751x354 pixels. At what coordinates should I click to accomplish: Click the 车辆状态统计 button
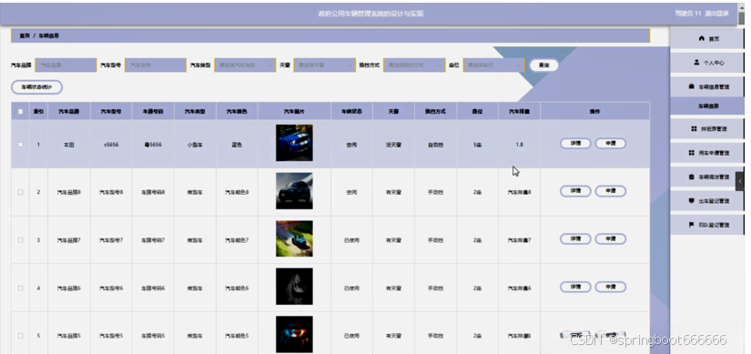pos(37,87)
